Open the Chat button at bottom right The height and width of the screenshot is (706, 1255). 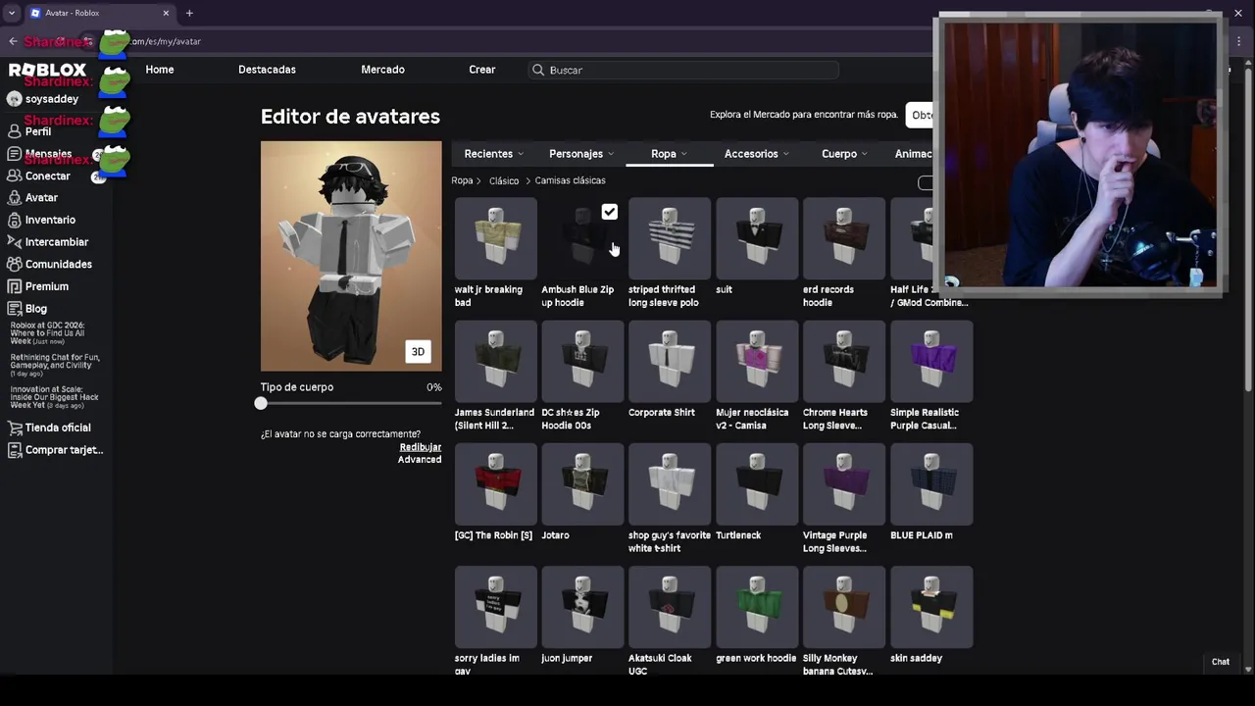[1221, 662]
